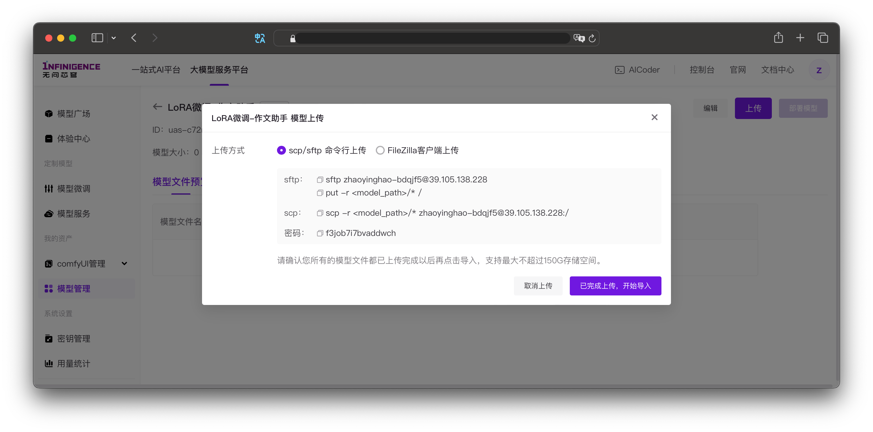The image size is (873, 432).
Task: Click the 编辑 button behind the dialog
Action: [x=710, y=108]
